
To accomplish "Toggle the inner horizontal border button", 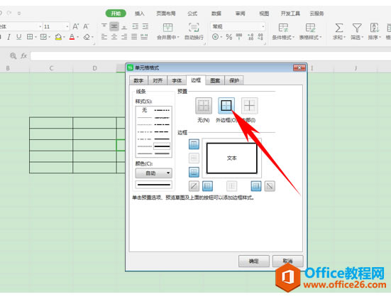I will [x=194, y=158].
